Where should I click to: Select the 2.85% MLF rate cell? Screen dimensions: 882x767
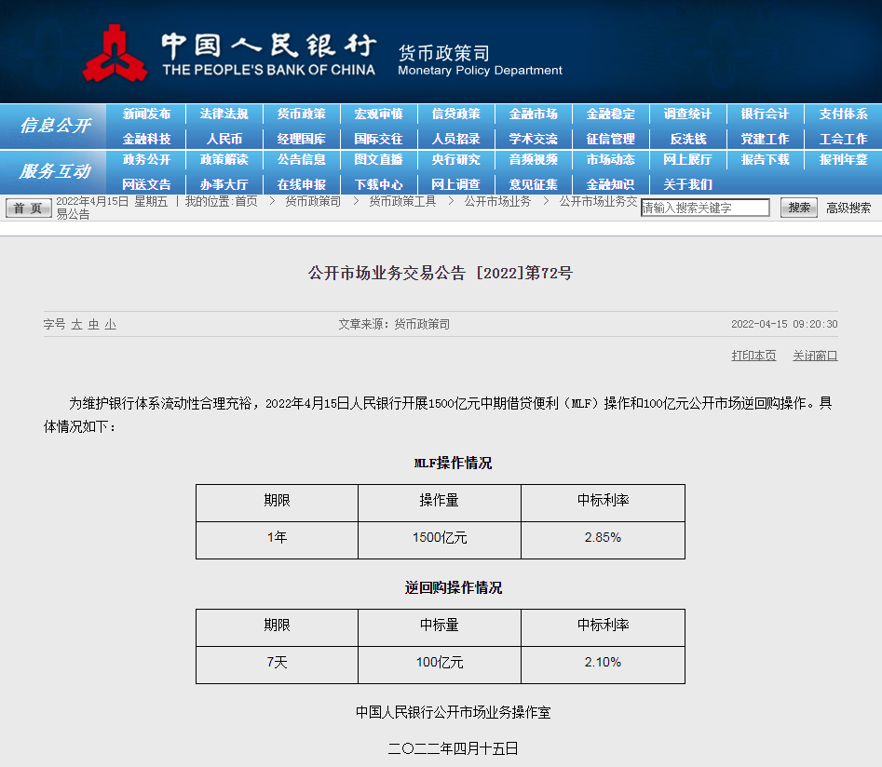(603, 540)
